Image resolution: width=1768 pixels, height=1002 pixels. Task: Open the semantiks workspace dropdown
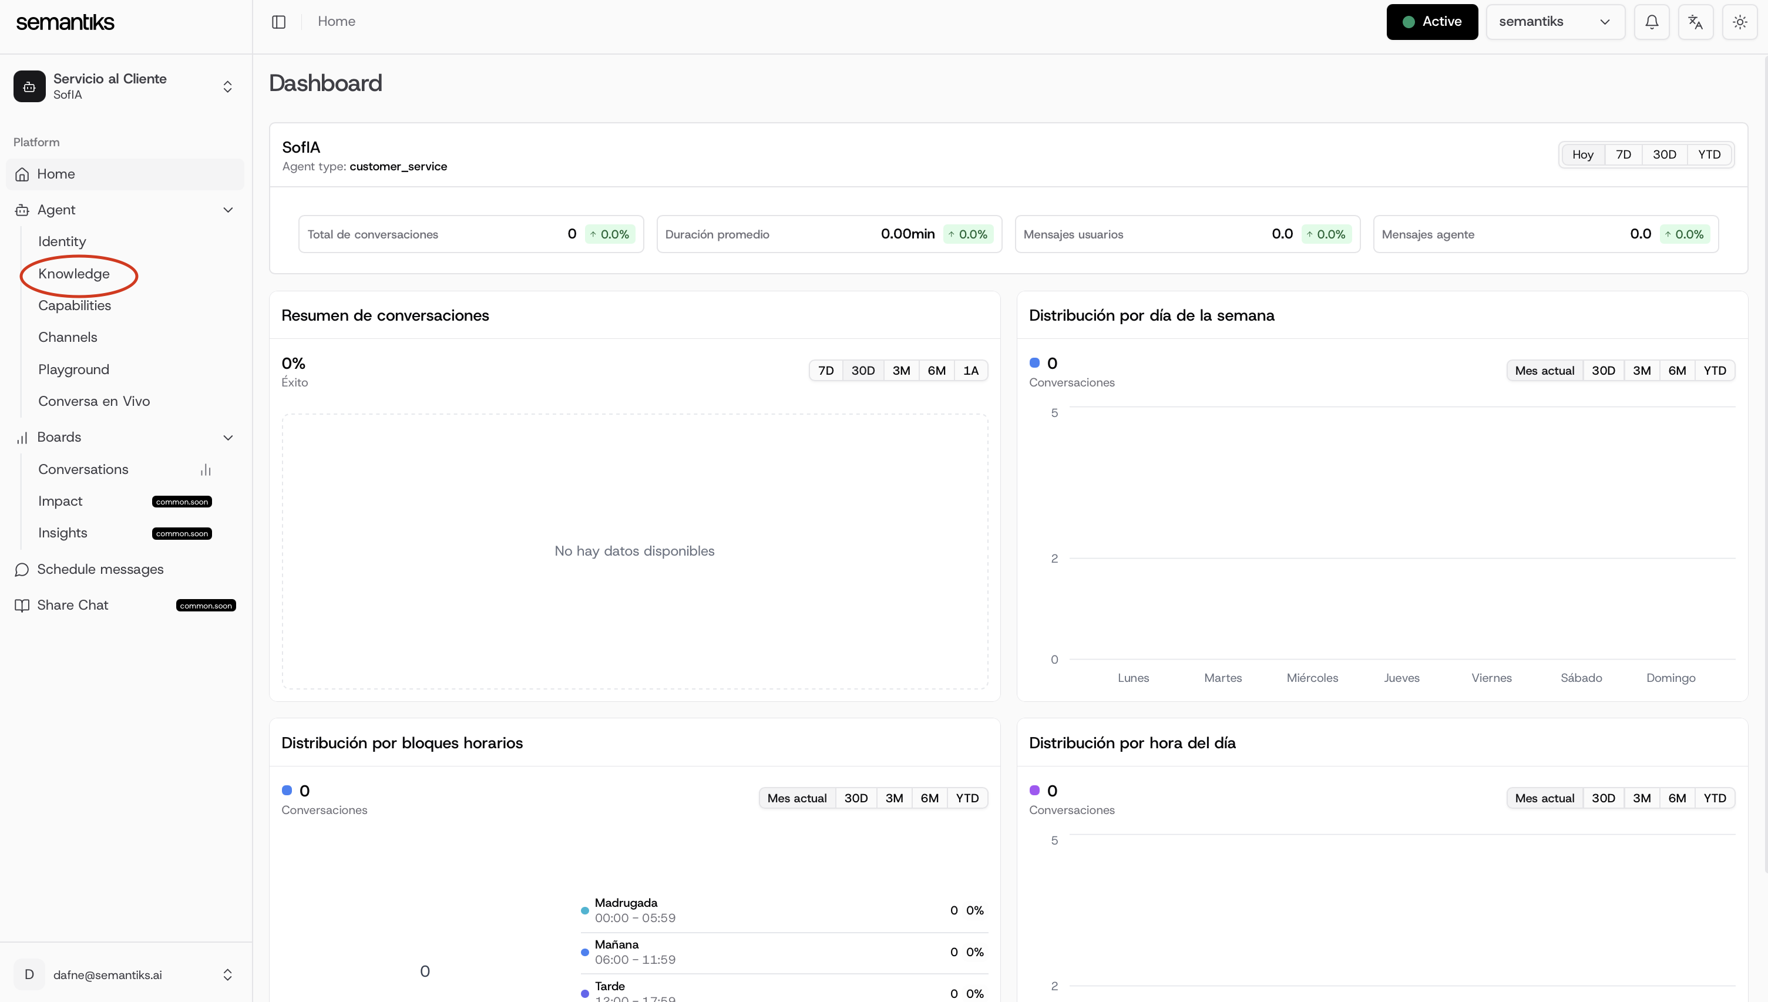tap(1555, 22)
